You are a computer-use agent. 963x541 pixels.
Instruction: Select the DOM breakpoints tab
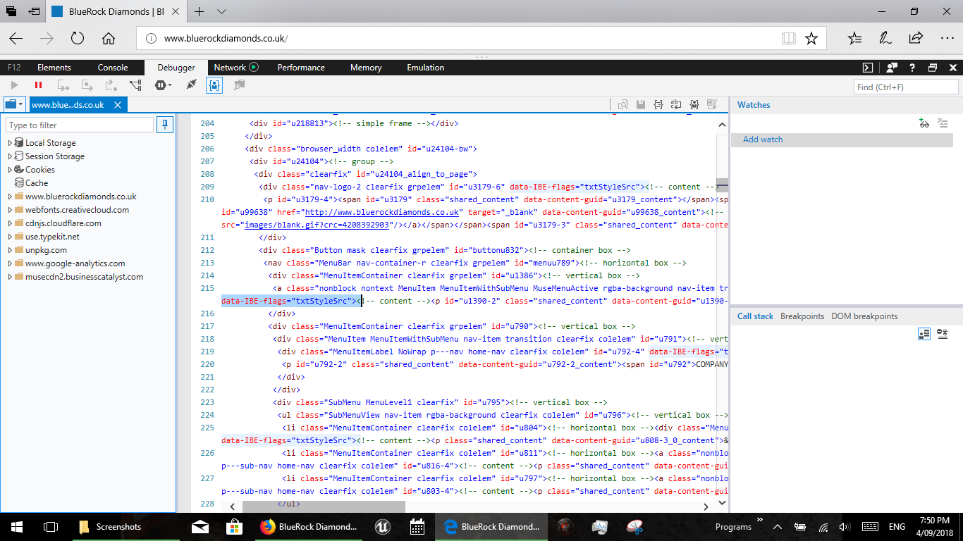click(x=864, y=316)
